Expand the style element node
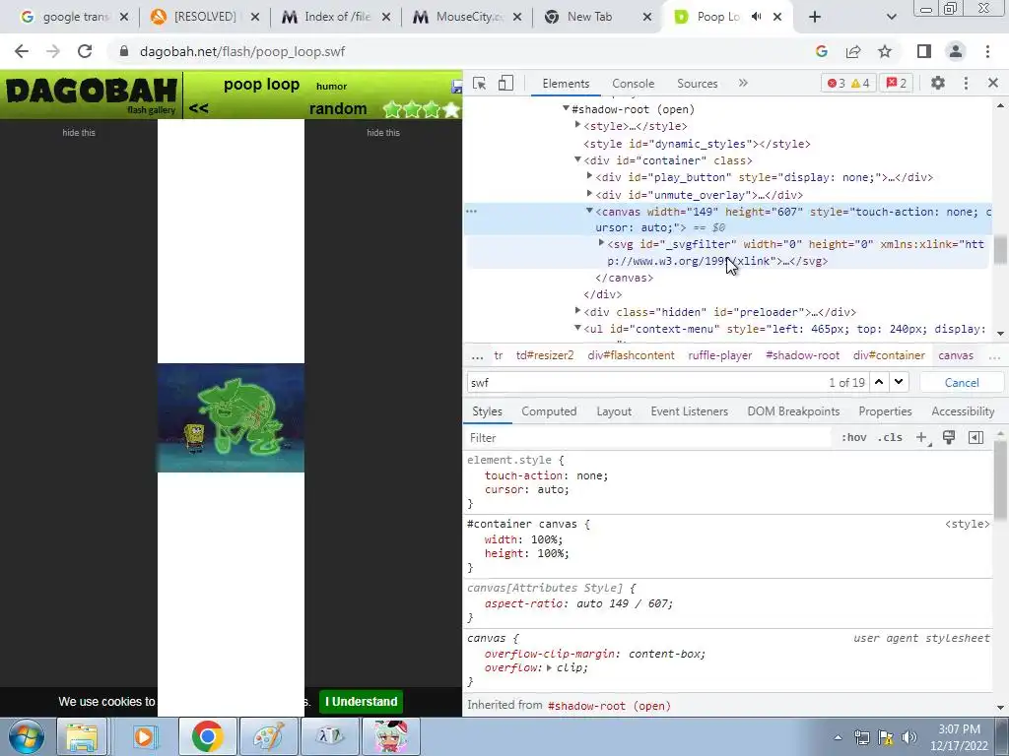 click(x=577, y=125)
